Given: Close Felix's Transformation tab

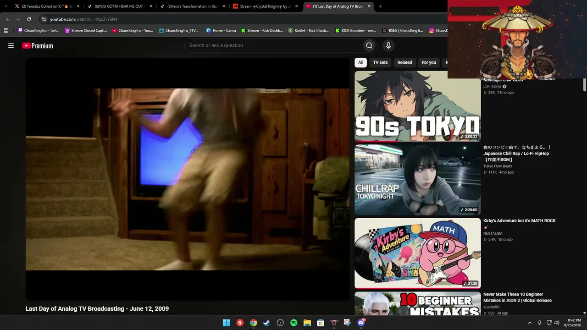Looking at the screenshot, I should click(x=224, y=6).
